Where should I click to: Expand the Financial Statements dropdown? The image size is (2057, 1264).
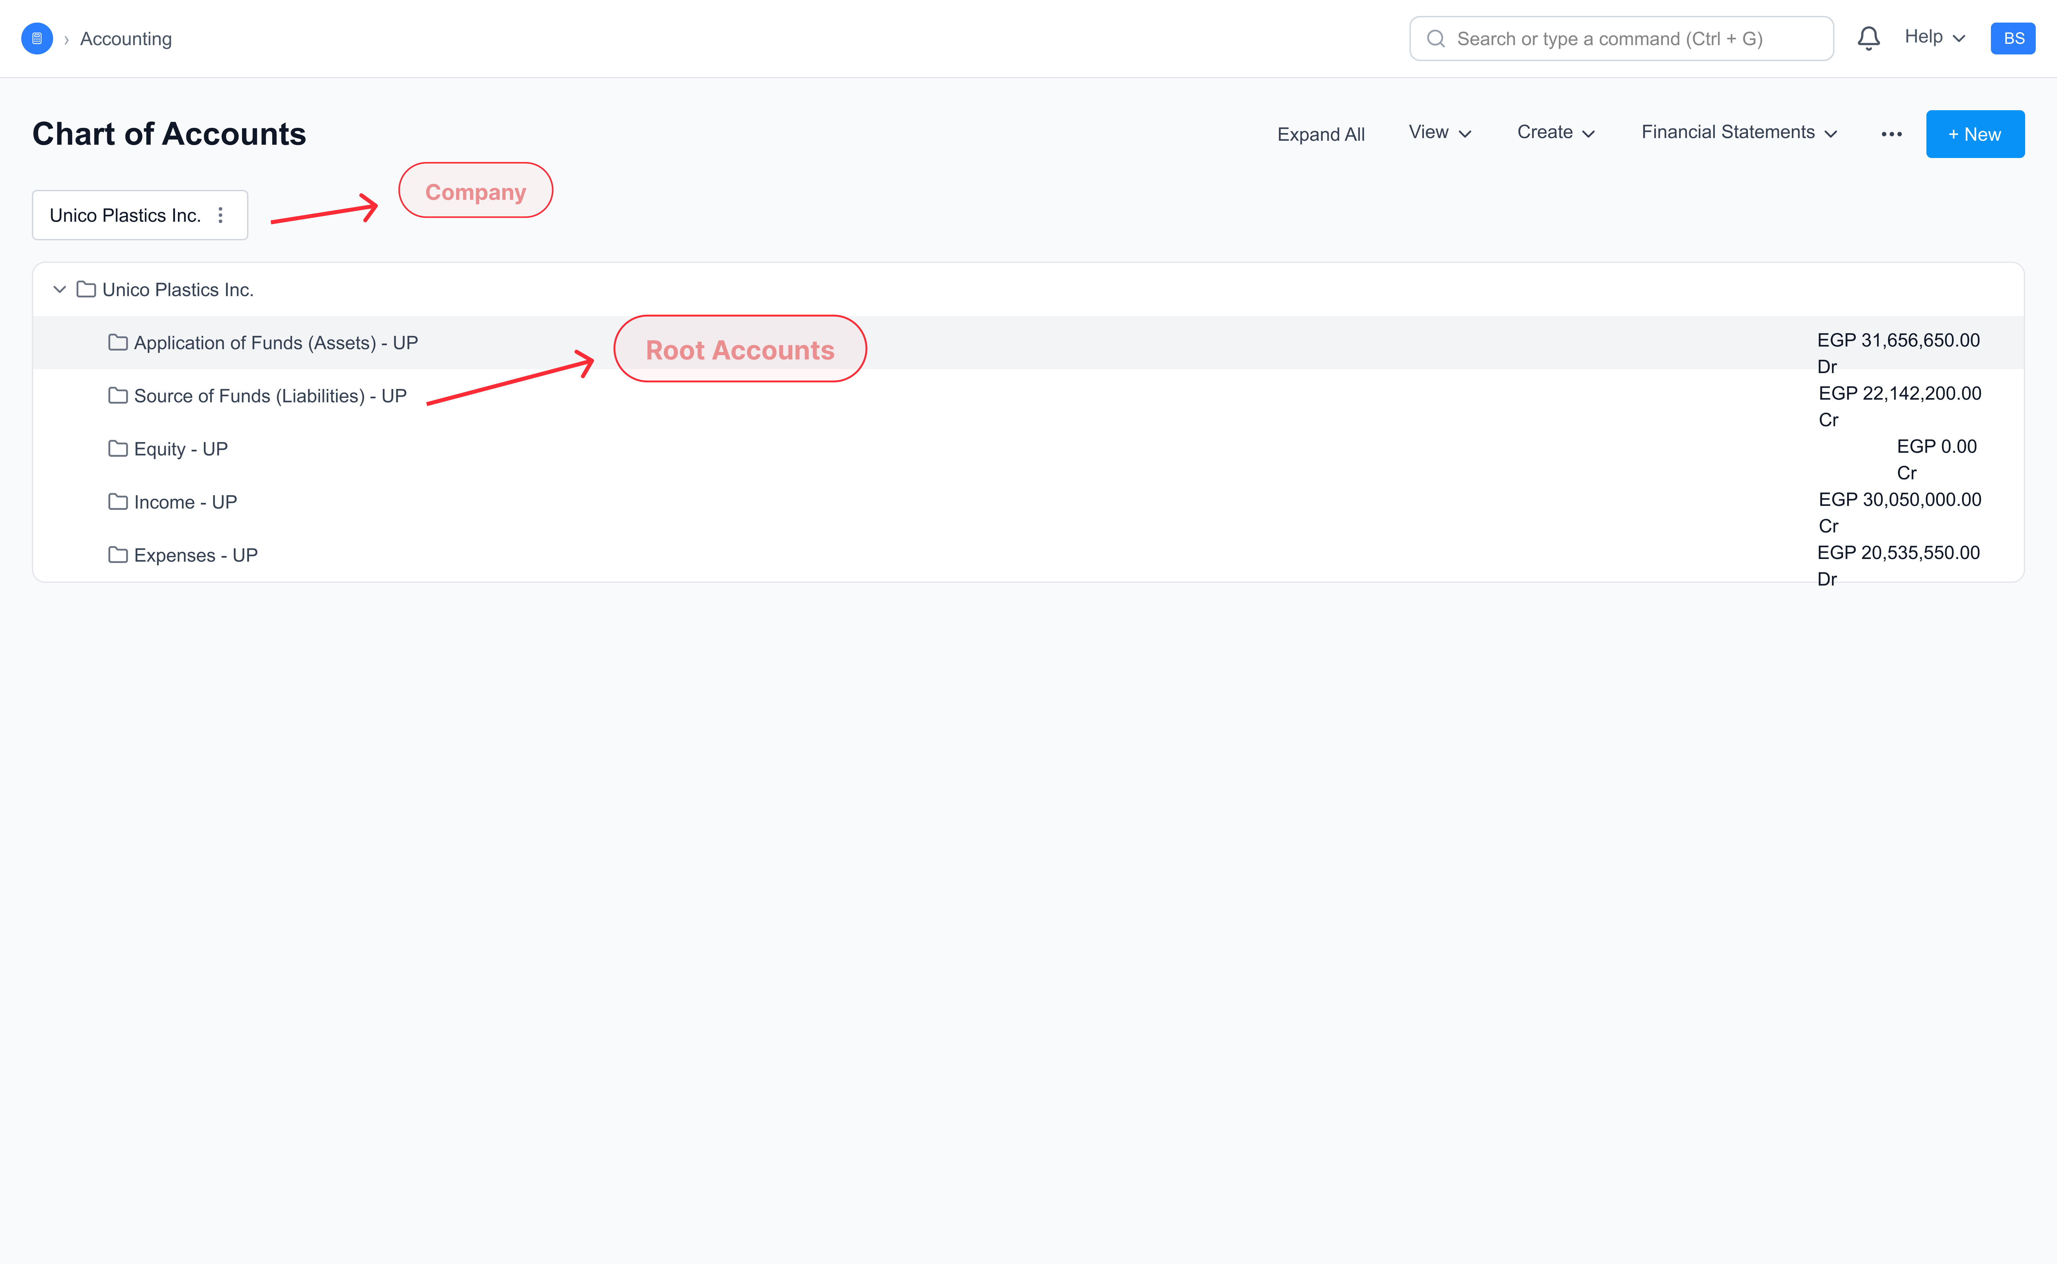pos(1738,132)
